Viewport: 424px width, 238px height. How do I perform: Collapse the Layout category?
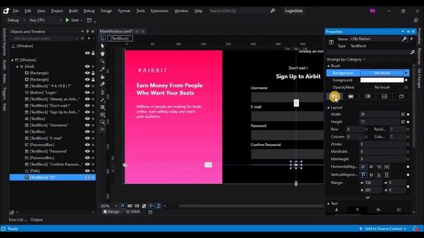(x=329, y=107)
